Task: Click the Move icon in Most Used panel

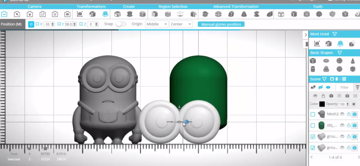Action: pyautogui.click(x=317, y=44)
